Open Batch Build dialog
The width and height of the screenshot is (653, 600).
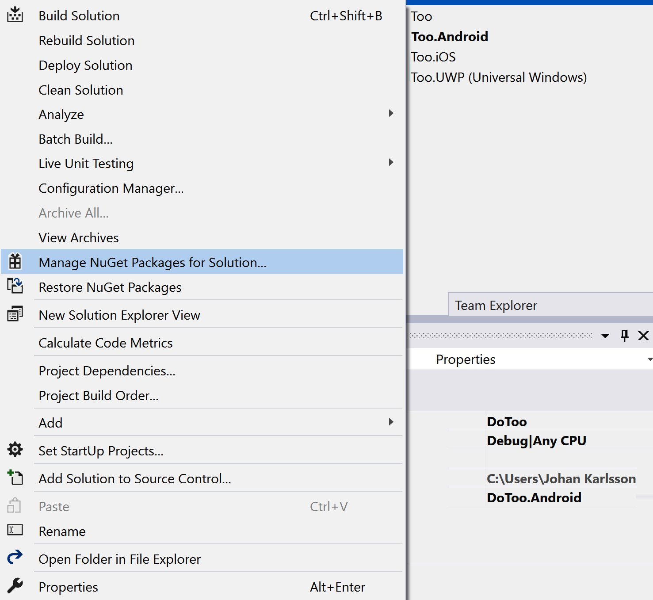202,139
